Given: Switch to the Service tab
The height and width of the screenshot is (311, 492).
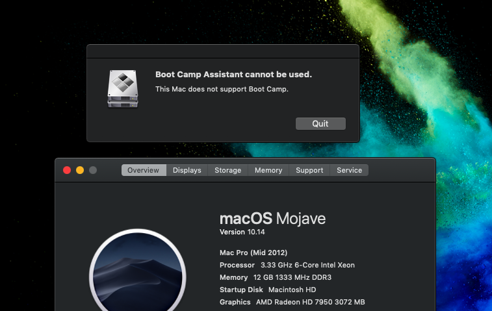Looking at the screenshot, I should coord(349,170).
